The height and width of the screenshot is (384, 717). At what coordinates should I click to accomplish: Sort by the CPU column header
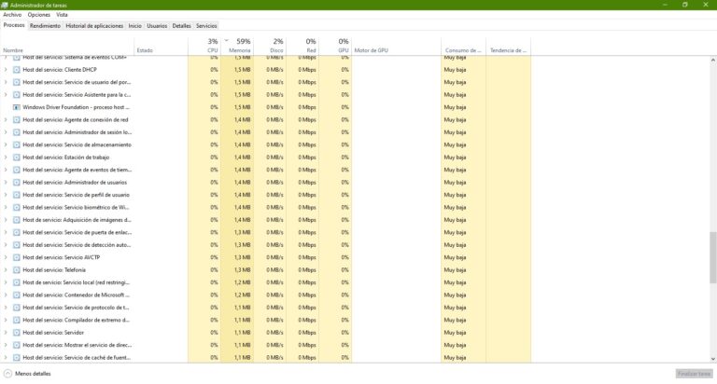(x=204, y=46)
